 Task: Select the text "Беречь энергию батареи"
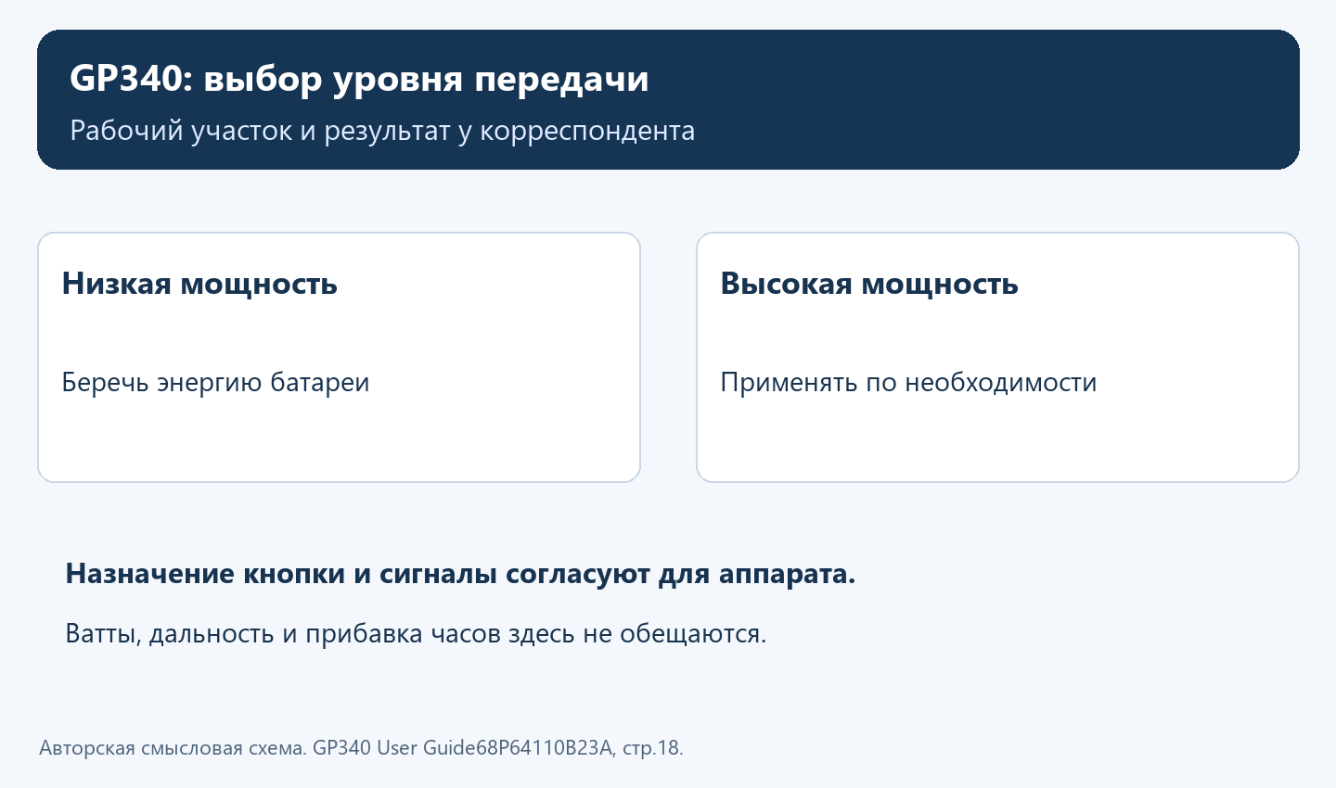click(x=215, y=382)
